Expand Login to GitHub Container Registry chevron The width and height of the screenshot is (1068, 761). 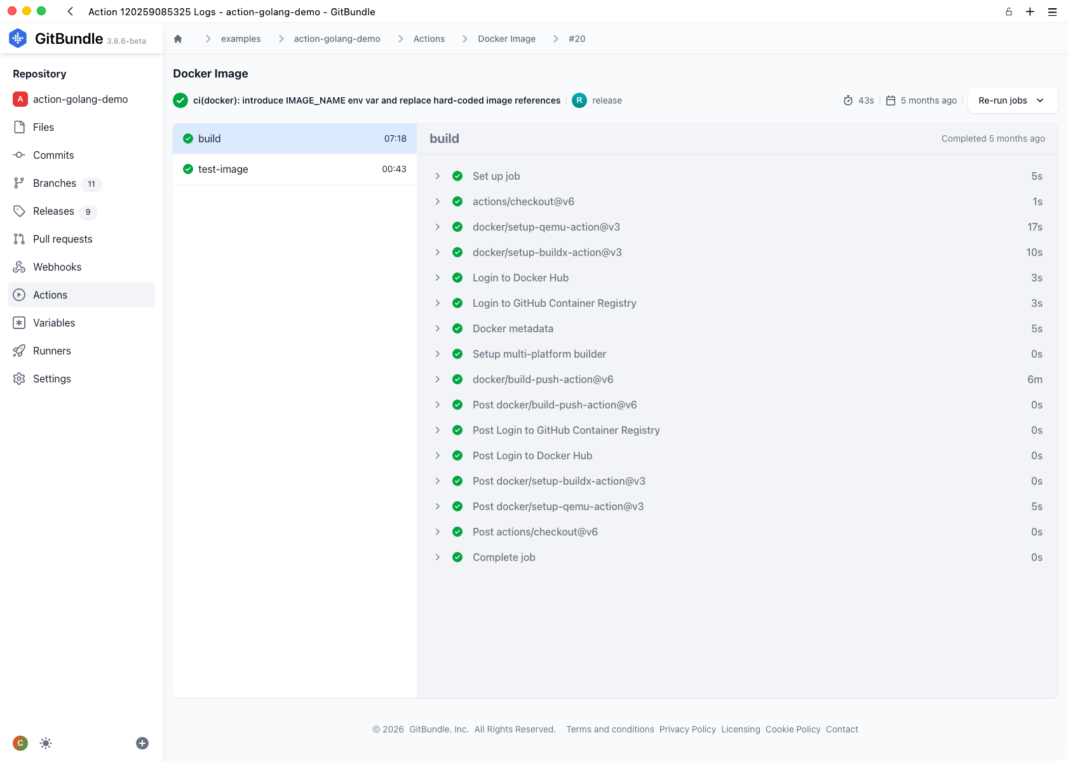point(438,303)
